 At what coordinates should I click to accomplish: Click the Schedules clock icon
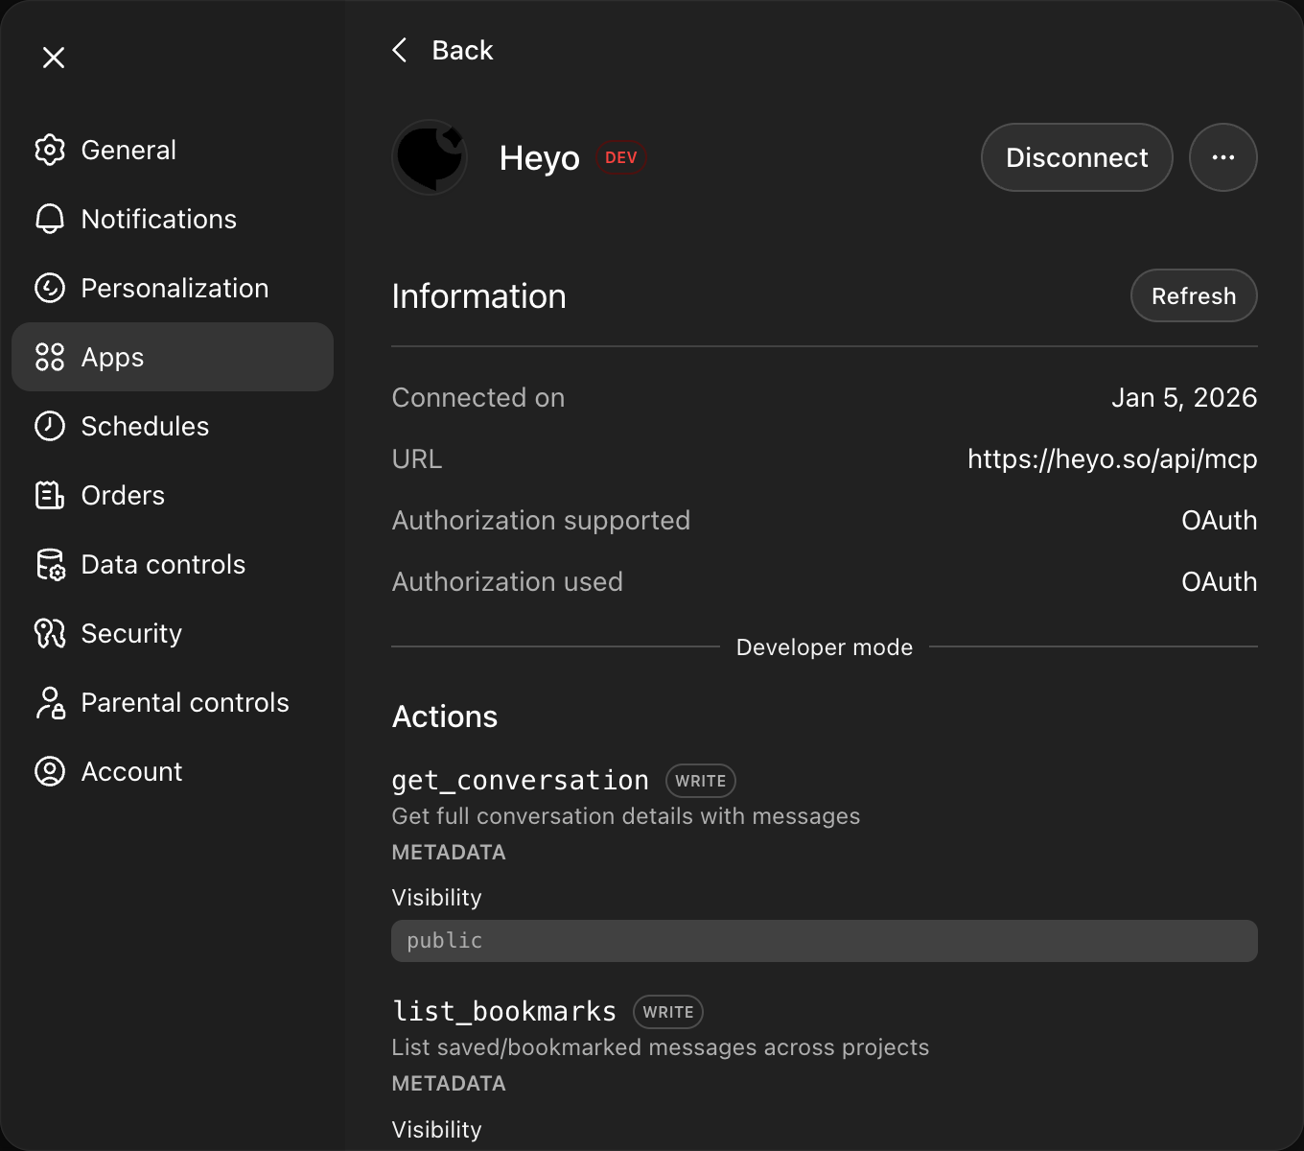[x=50, y=426]
